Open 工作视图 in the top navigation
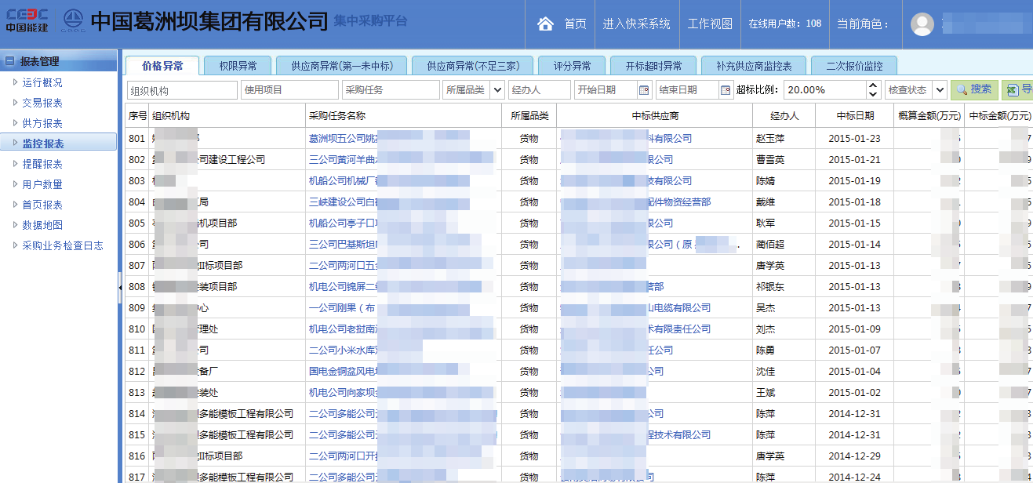The image size is (1033, 483). [x=710, y=24]
